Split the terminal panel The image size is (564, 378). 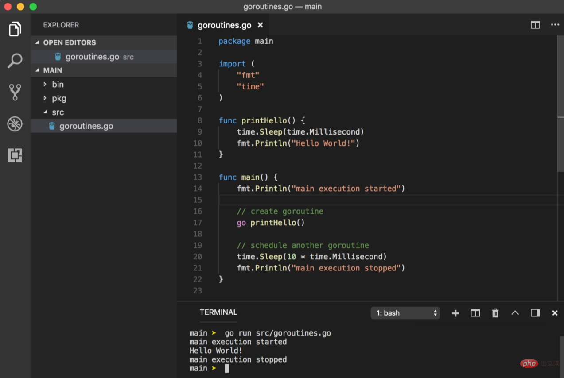475,313
